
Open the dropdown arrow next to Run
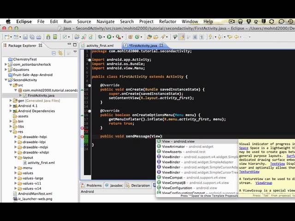click(x=113, y=37)
